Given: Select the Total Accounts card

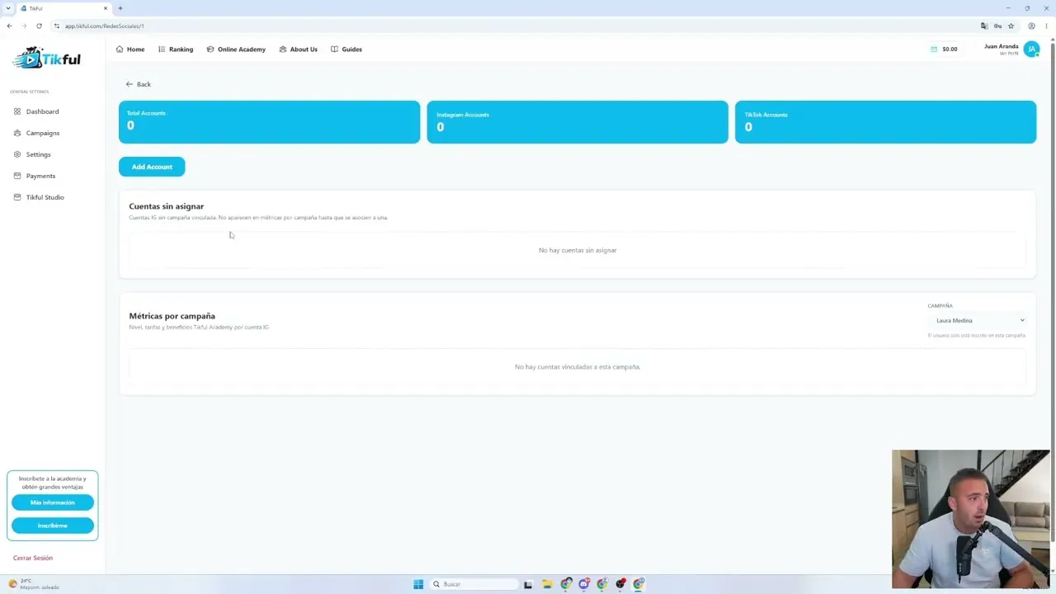Looking at the screenshot, I should point(269,122).
